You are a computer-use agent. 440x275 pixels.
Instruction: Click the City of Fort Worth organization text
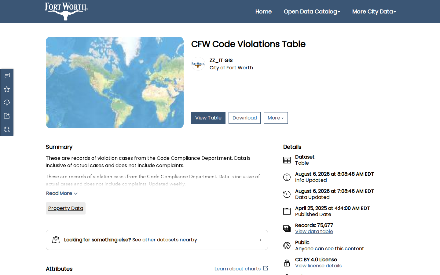coord(231,68)
